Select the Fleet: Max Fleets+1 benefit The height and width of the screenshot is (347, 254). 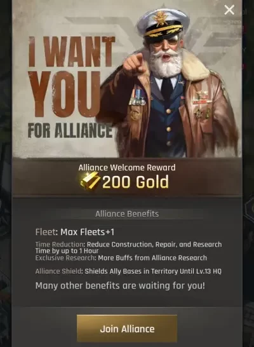(75, 232)
